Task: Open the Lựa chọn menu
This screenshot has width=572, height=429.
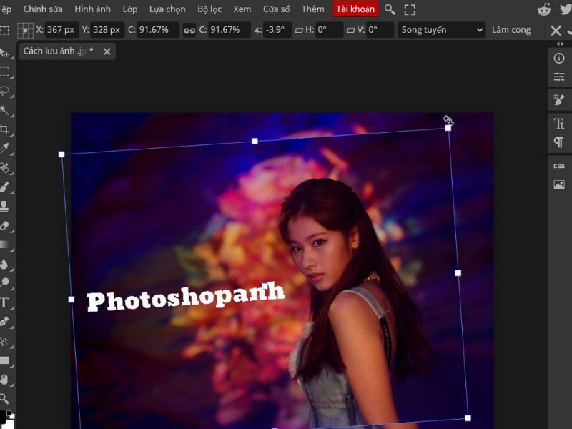Action: point(167,9)
